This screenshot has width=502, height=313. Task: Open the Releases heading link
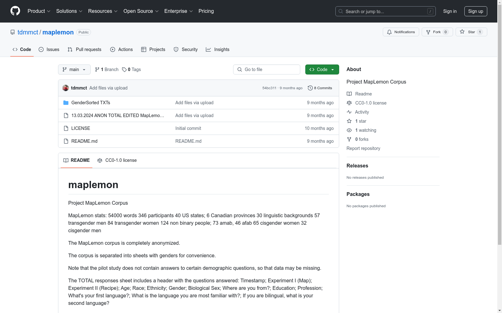[x=357, y=166]
